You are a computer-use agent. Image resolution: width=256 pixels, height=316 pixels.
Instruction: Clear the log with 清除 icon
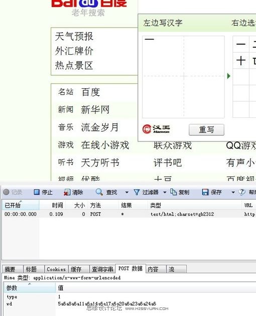click(67, 192)
